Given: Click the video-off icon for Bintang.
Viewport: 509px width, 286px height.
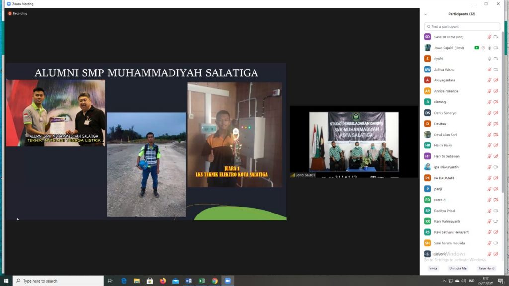Looking at the screenshot, I should (x=496, y=102).
